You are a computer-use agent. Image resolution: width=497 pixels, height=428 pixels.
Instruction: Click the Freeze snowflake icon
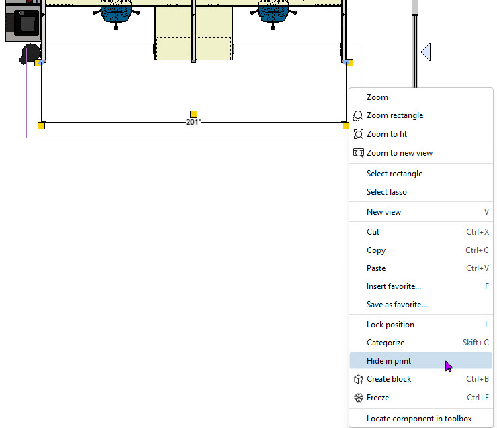point(359,398)
